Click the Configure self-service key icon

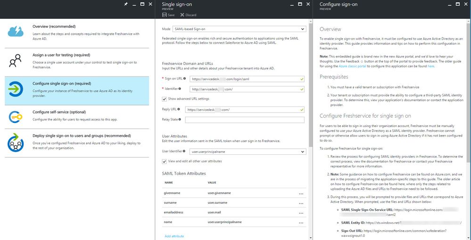[15, 117]
